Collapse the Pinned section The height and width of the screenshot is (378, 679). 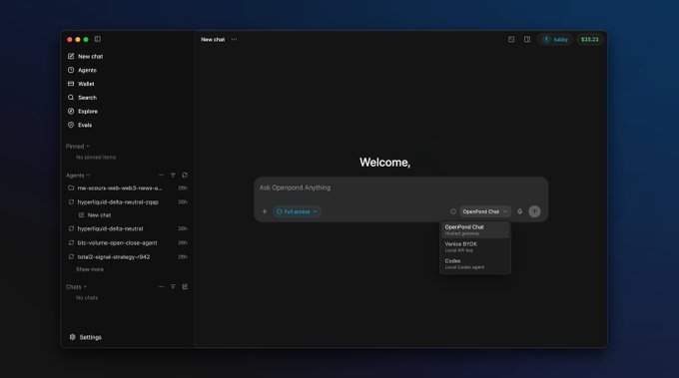click(78, 147)
